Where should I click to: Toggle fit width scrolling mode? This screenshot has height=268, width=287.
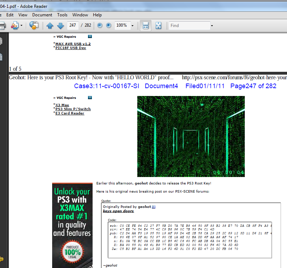coord(145,26)
